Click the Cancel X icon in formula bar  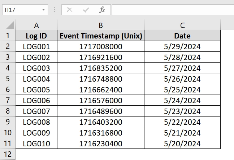(x=69, y=10)
